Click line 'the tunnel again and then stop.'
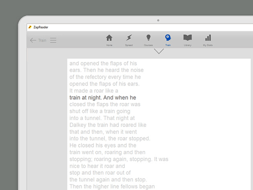The height and width of the screenshot is (190, 253). click(108, 180)
